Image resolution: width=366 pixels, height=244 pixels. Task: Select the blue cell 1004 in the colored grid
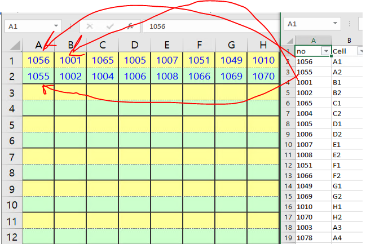(103, 76)
